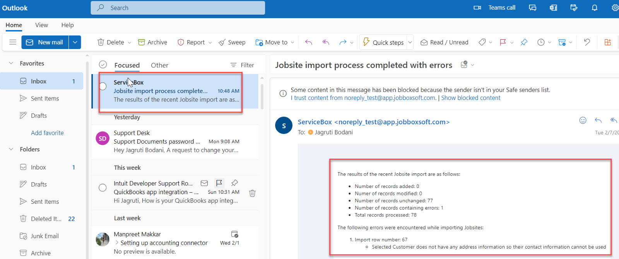Click the New mail button
Viewport: 619px width, 259px height.
coord(45,42)
